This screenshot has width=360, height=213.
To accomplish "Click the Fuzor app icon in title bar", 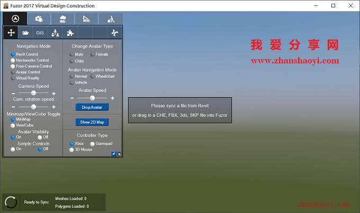I will [x=6, y=6].
